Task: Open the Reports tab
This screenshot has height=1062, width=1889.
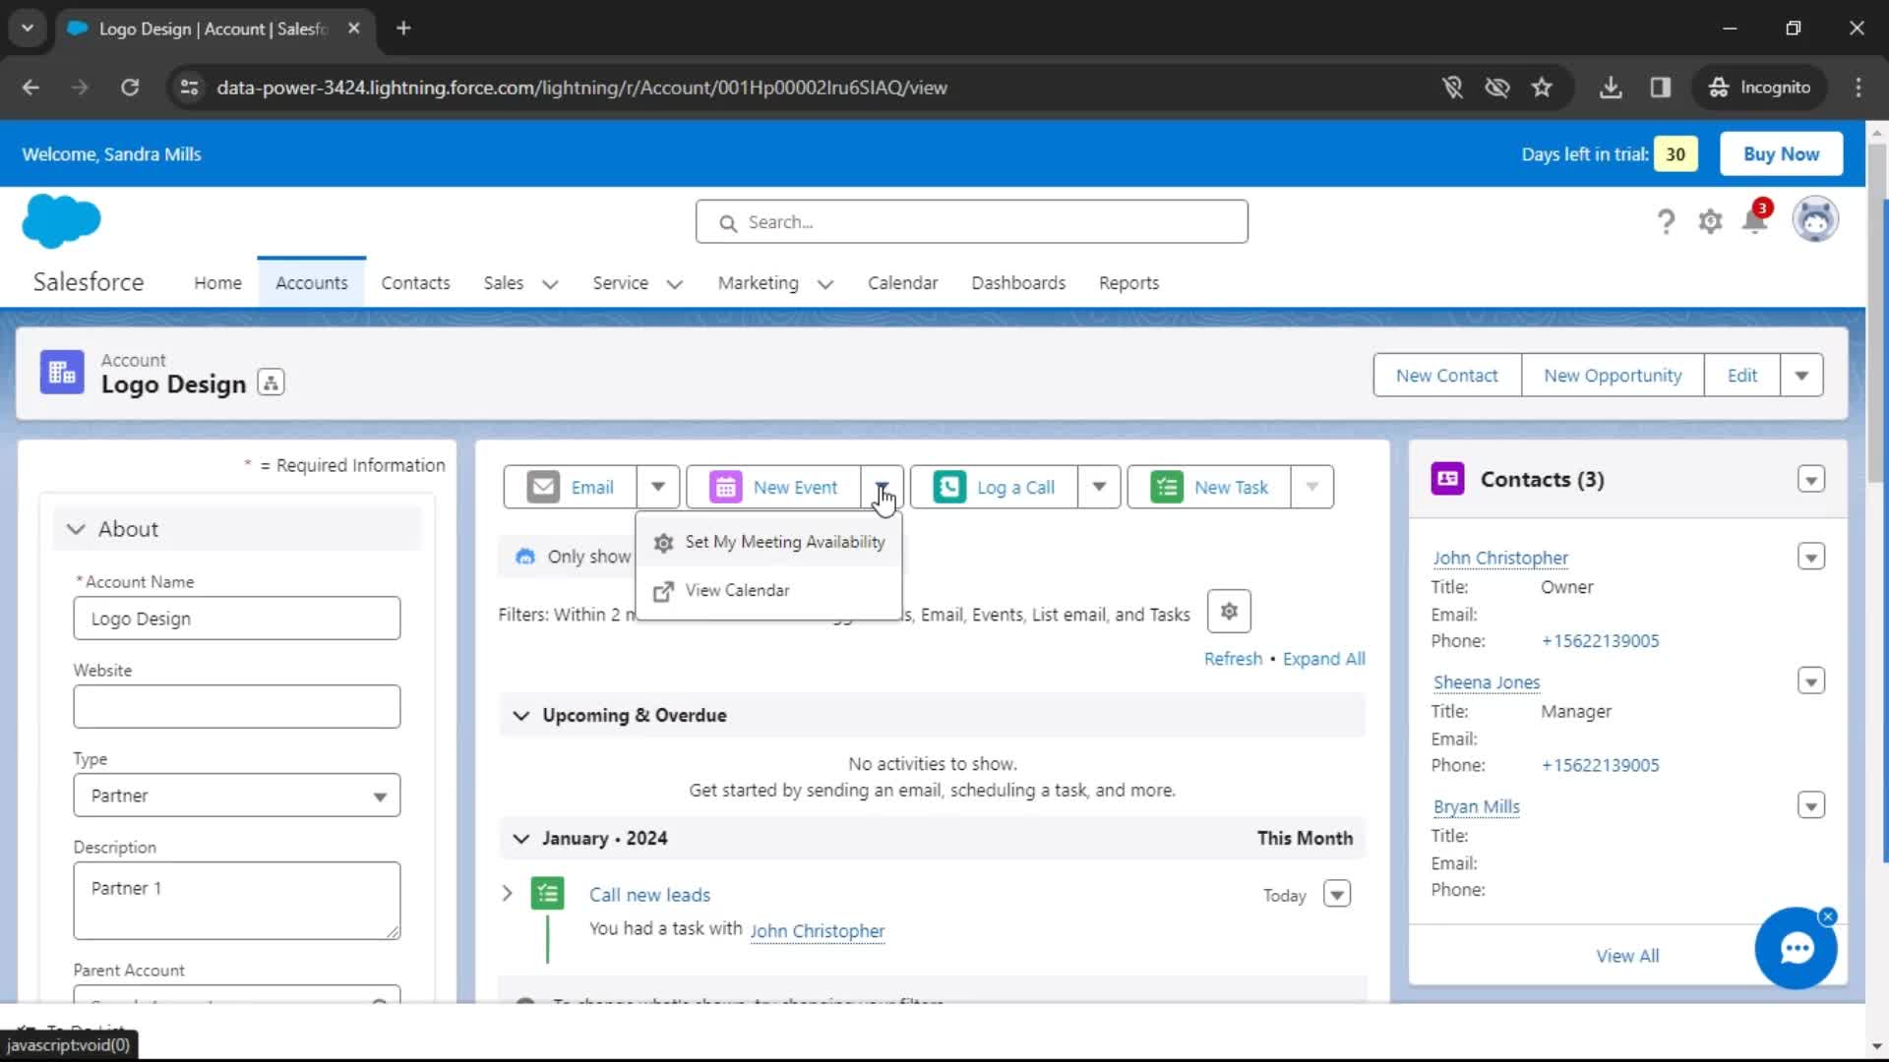Action: pos(1128,283)
